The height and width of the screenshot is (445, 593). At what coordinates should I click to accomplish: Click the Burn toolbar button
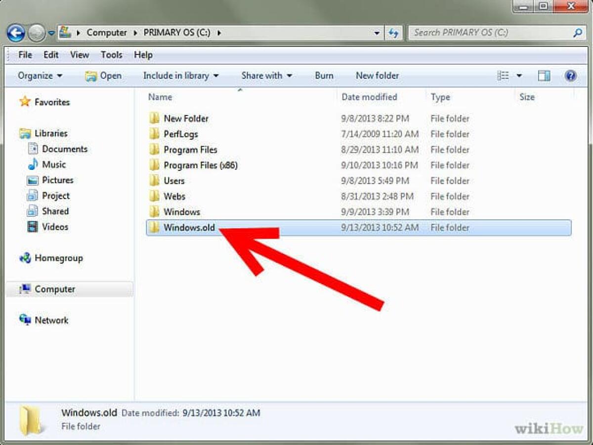pyautogui.click(x=324, y=76)
